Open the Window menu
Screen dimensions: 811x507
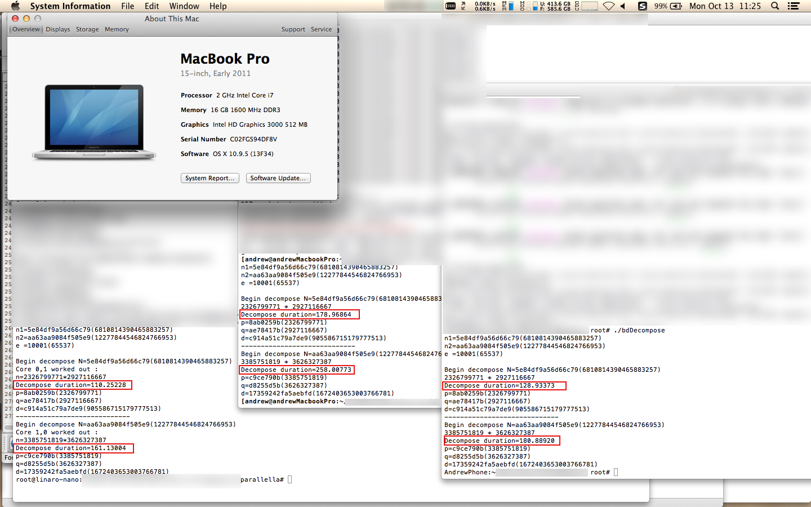pos(184,6)
